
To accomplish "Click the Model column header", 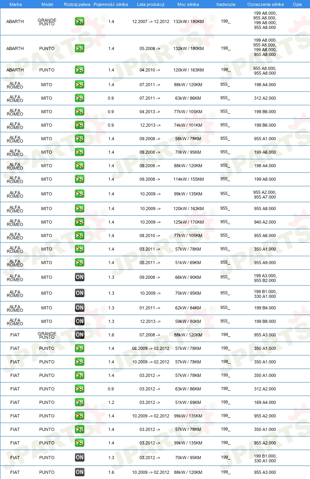I will click(47, 4).
